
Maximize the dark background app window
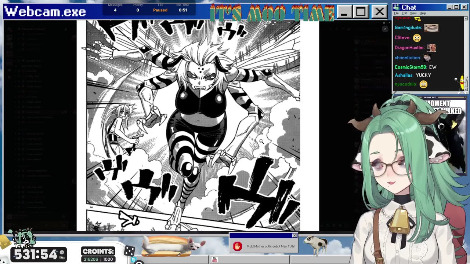tap(384, 23)
